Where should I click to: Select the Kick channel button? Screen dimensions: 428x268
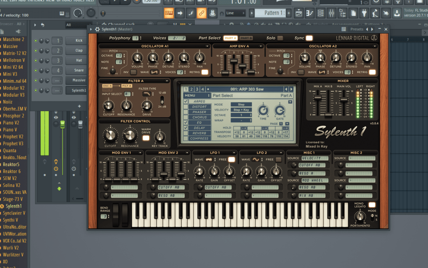pyautogui.click(x=76, y=40)
